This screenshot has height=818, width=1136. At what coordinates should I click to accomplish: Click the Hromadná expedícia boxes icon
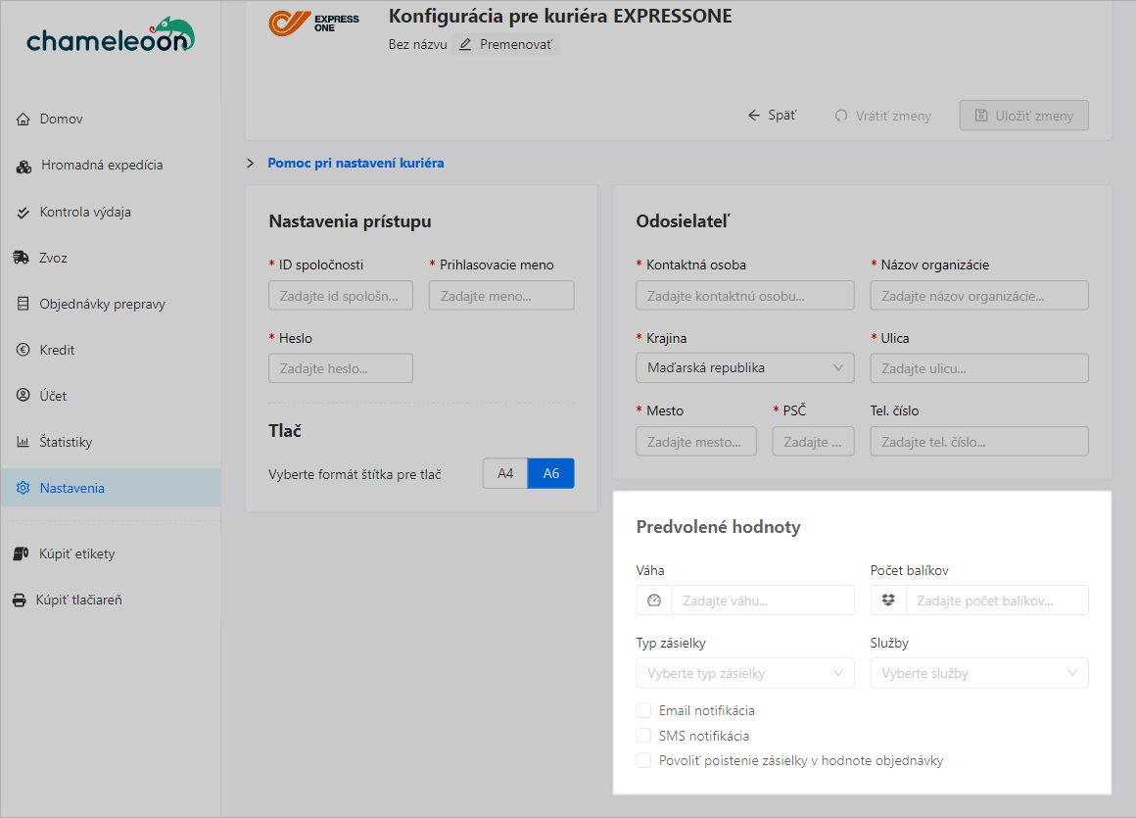24,166
